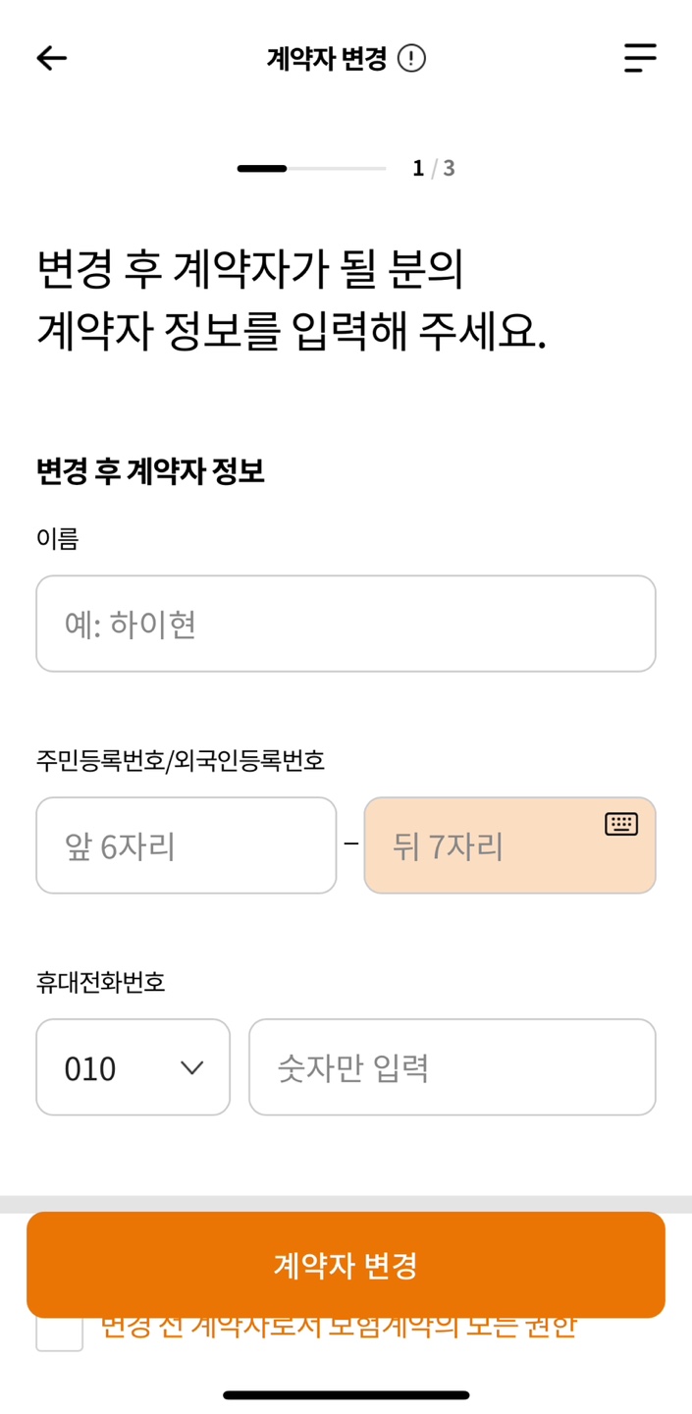This screenshot has width=692, height=1414.
Task: Click the 숫자만 입력 phone number field
Action: 452,1066
